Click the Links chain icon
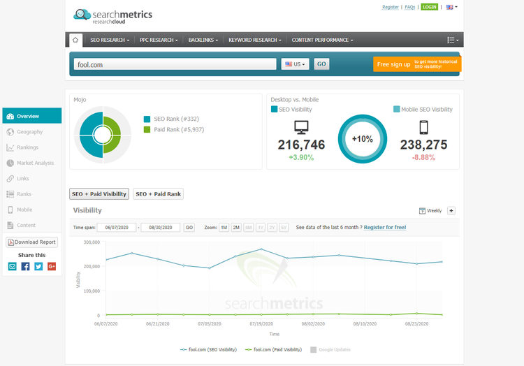This screenshot has height=366, width=524. [10, 179]
